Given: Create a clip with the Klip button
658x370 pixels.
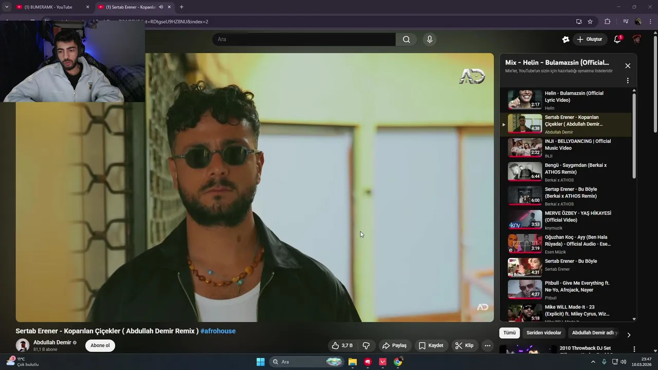Looking at the screenshot, I should (464, 345).
